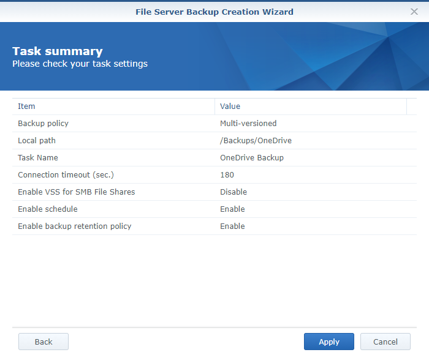The height and width of the screenshot is (355, 429).
Task: Click the OneDrive Backup task name value
Action: (252, 158)
